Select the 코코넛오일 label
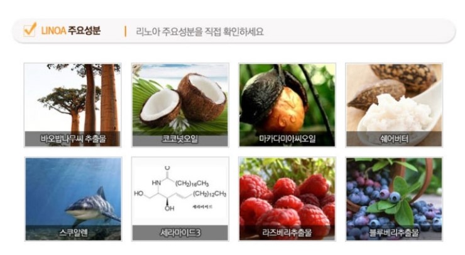The image size is (465, 255). coord(180,138)
